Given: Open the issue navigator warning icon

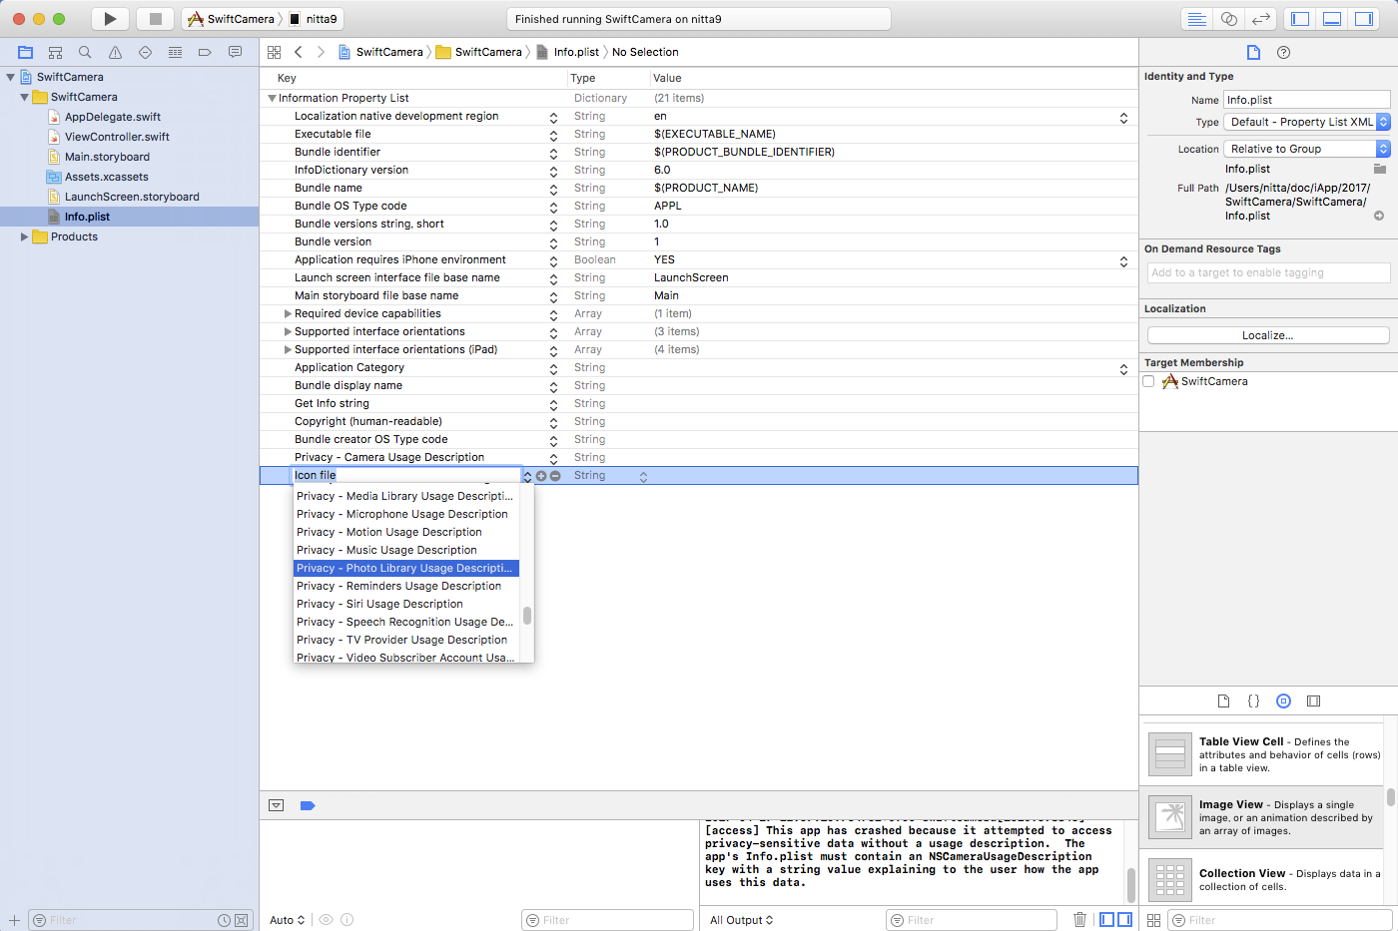Looking at the screenshot, I should (x=115, y=52).
